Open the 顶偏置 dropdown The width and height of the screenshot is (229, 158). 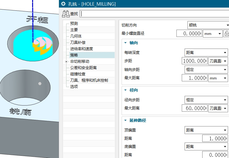pos(206,130)
